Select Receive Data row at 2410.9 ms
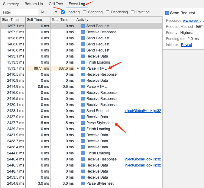The image size is (204, 188). point(81,81)
